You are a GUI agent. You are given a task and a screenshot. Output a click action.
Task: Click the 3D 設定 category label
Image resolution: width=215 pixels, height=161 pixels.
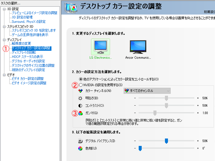(13, 9)
